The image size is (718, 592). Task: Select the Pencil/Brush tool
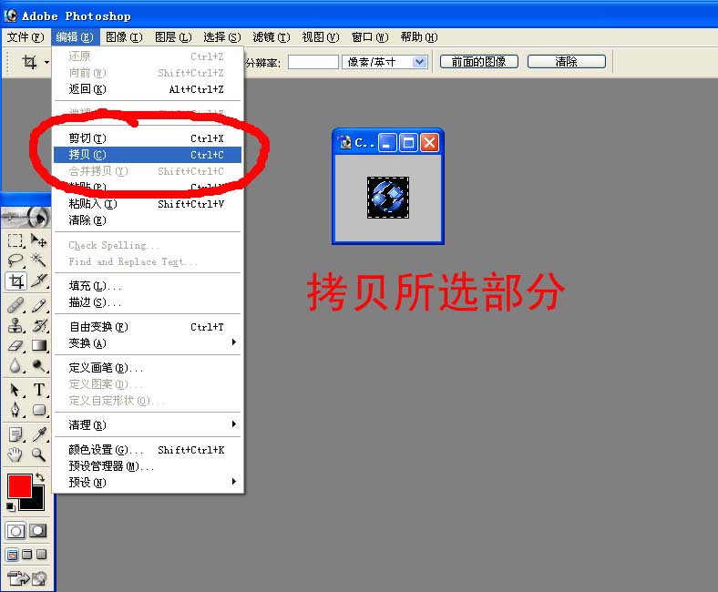point(38,305)
